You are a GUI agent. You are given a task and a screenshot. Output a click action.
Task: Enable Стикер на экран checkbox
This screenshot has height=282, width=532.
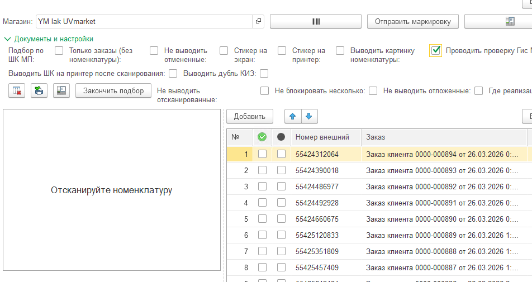click(x=282, y=50)
